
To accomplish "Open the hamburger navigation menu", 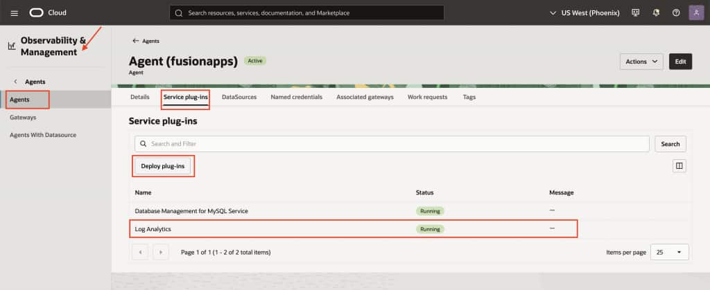I will [15, 12].
